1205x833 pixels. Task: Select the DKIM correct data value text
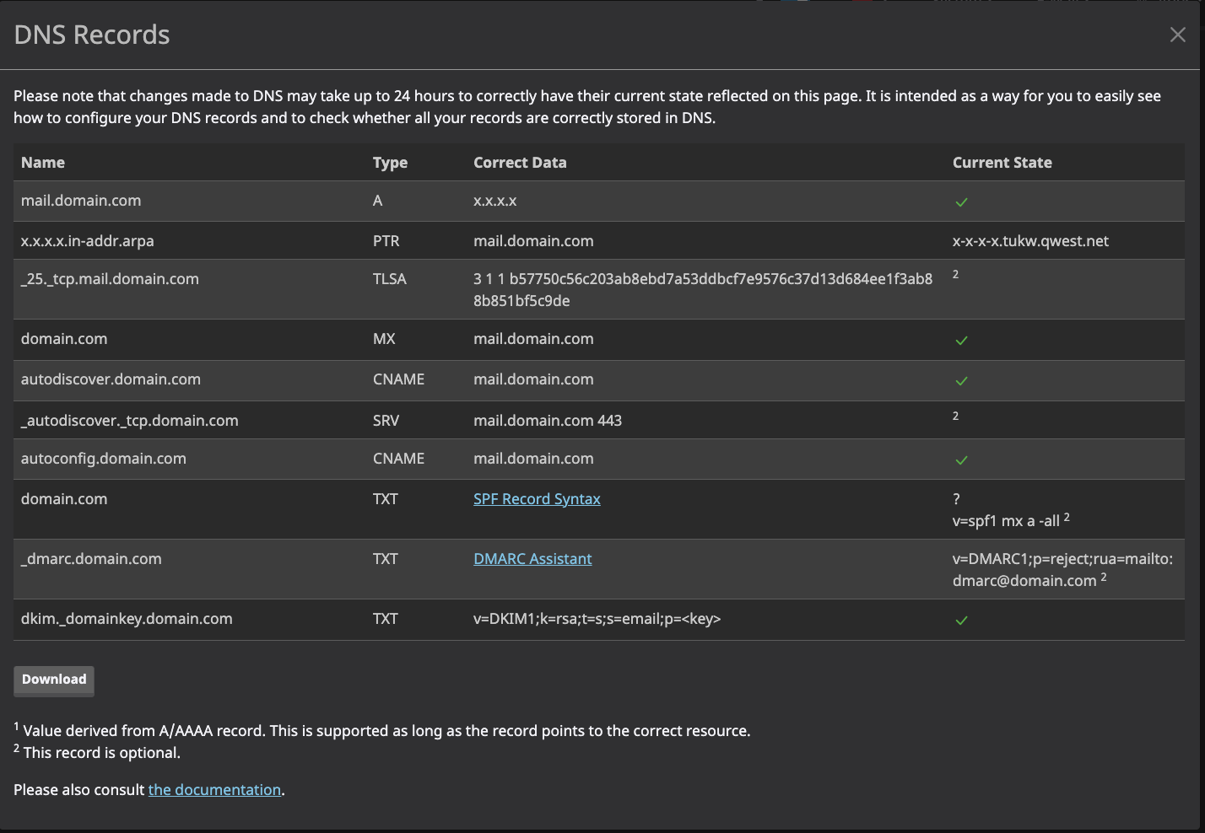point(597,619)
